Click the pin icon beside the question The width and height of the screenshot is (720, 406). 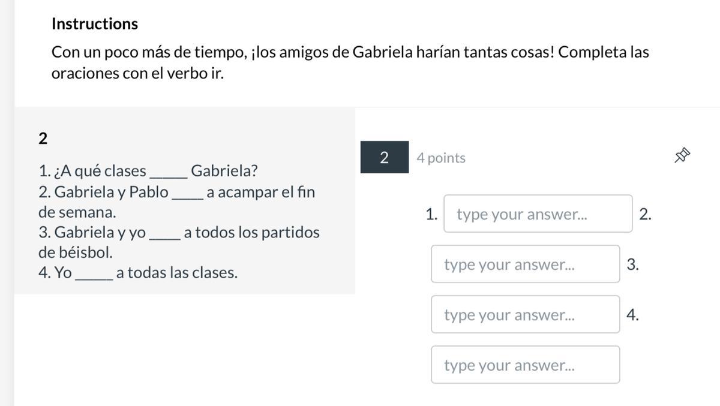coord(681,157)
